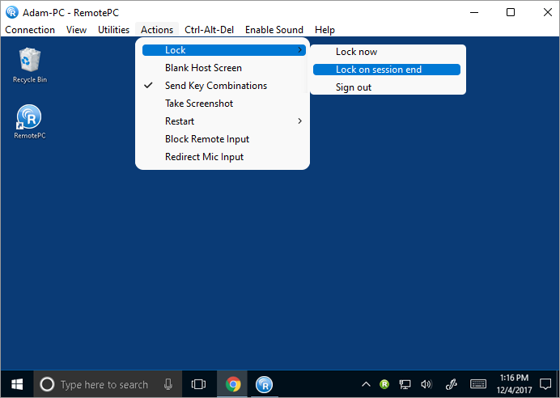Minimize the RemotePC window
Image resolution: width=560 pixels, height=398 pixels.
point(474,12)
